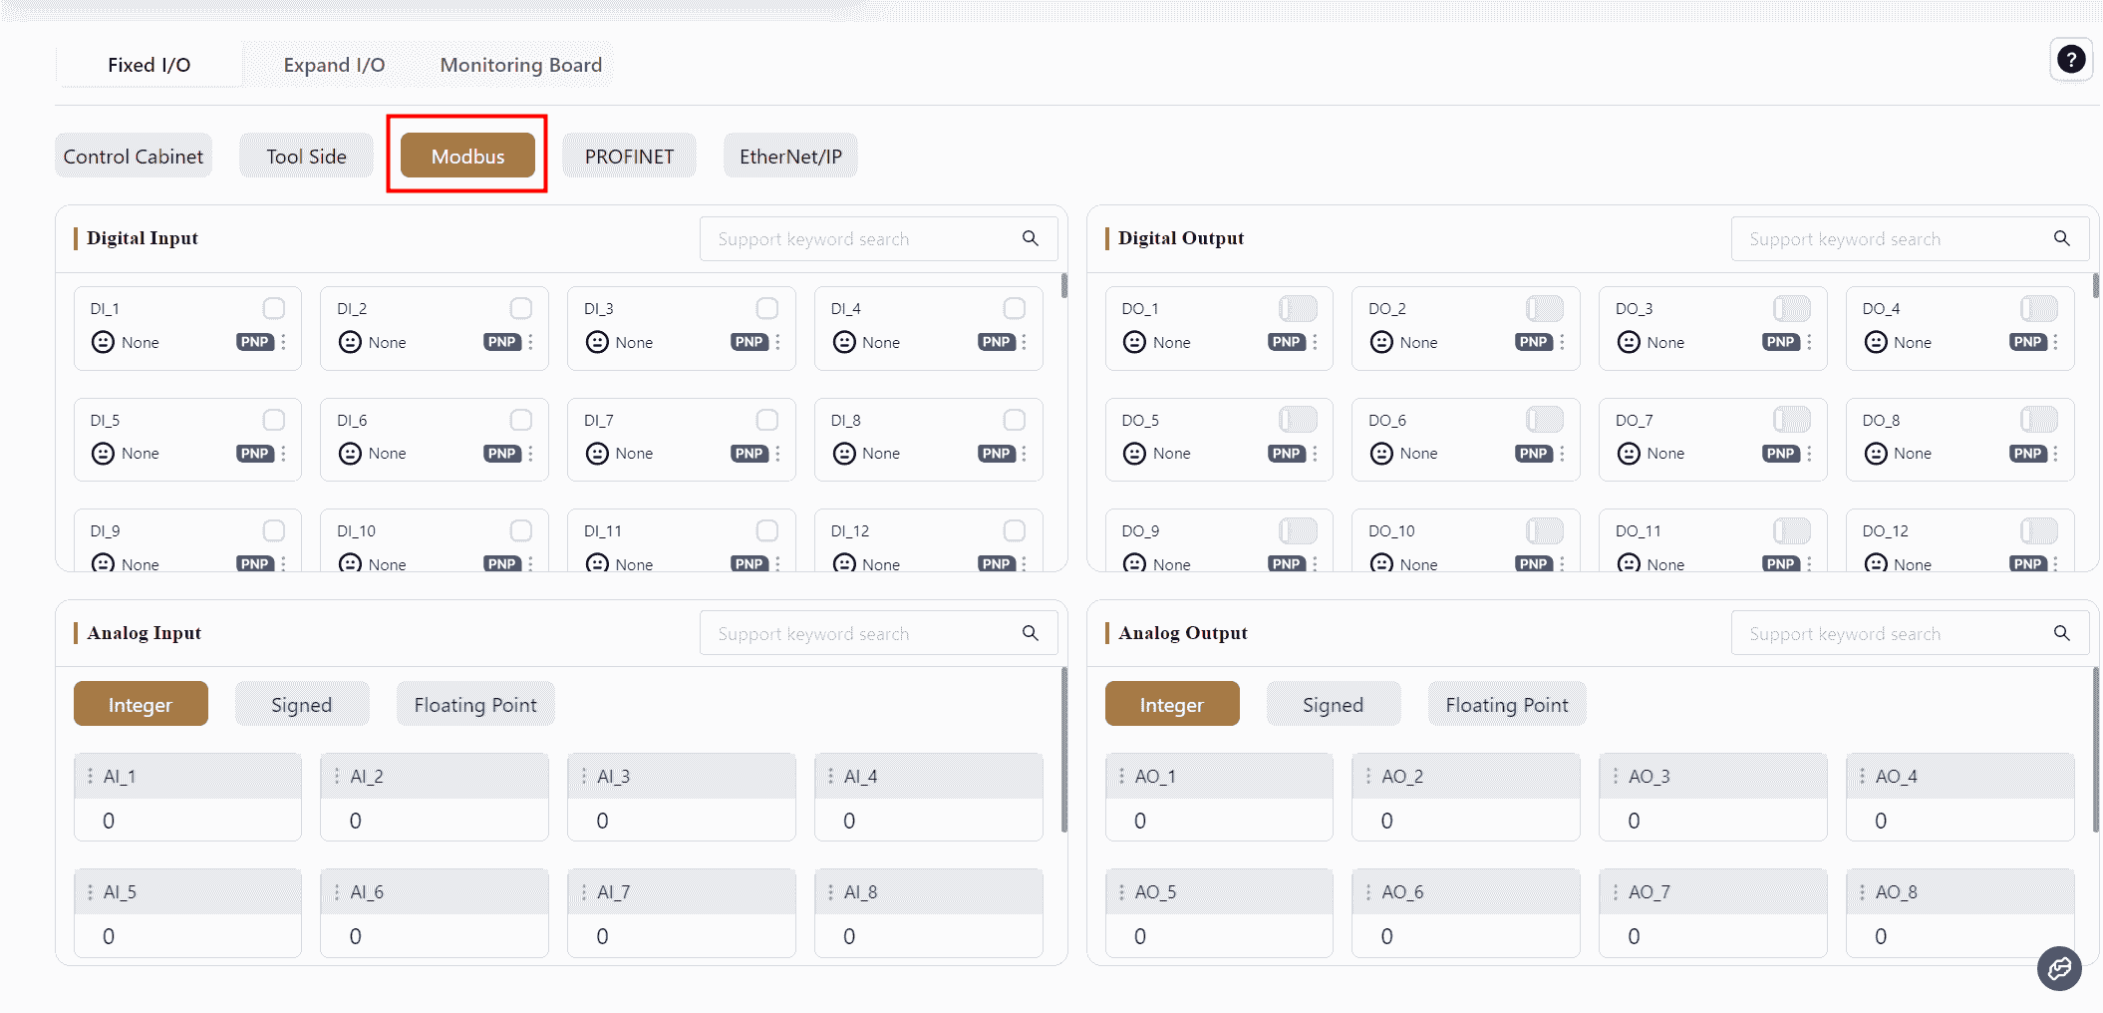The width and height of the screenshot is (2103, 1013).
Task: Click the AO_2 value field
Action: pos(1465,821)
